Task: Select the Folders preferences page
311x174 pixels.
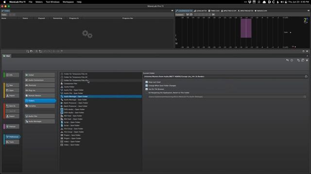Action: [x=40, y=101]
